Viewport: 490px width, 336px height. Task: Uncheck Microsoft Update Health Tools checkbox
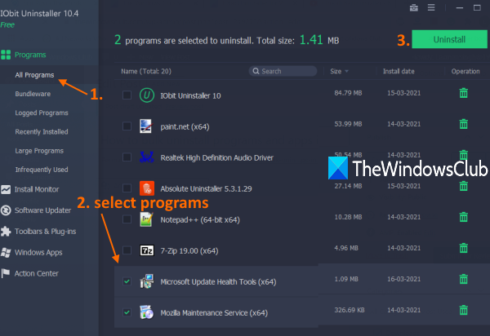pyautogui.click(x=127, y=281)
